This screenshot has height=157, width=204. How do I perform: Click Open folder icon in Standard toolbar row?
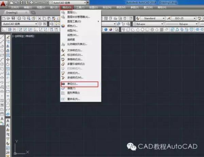coord(8,18)
